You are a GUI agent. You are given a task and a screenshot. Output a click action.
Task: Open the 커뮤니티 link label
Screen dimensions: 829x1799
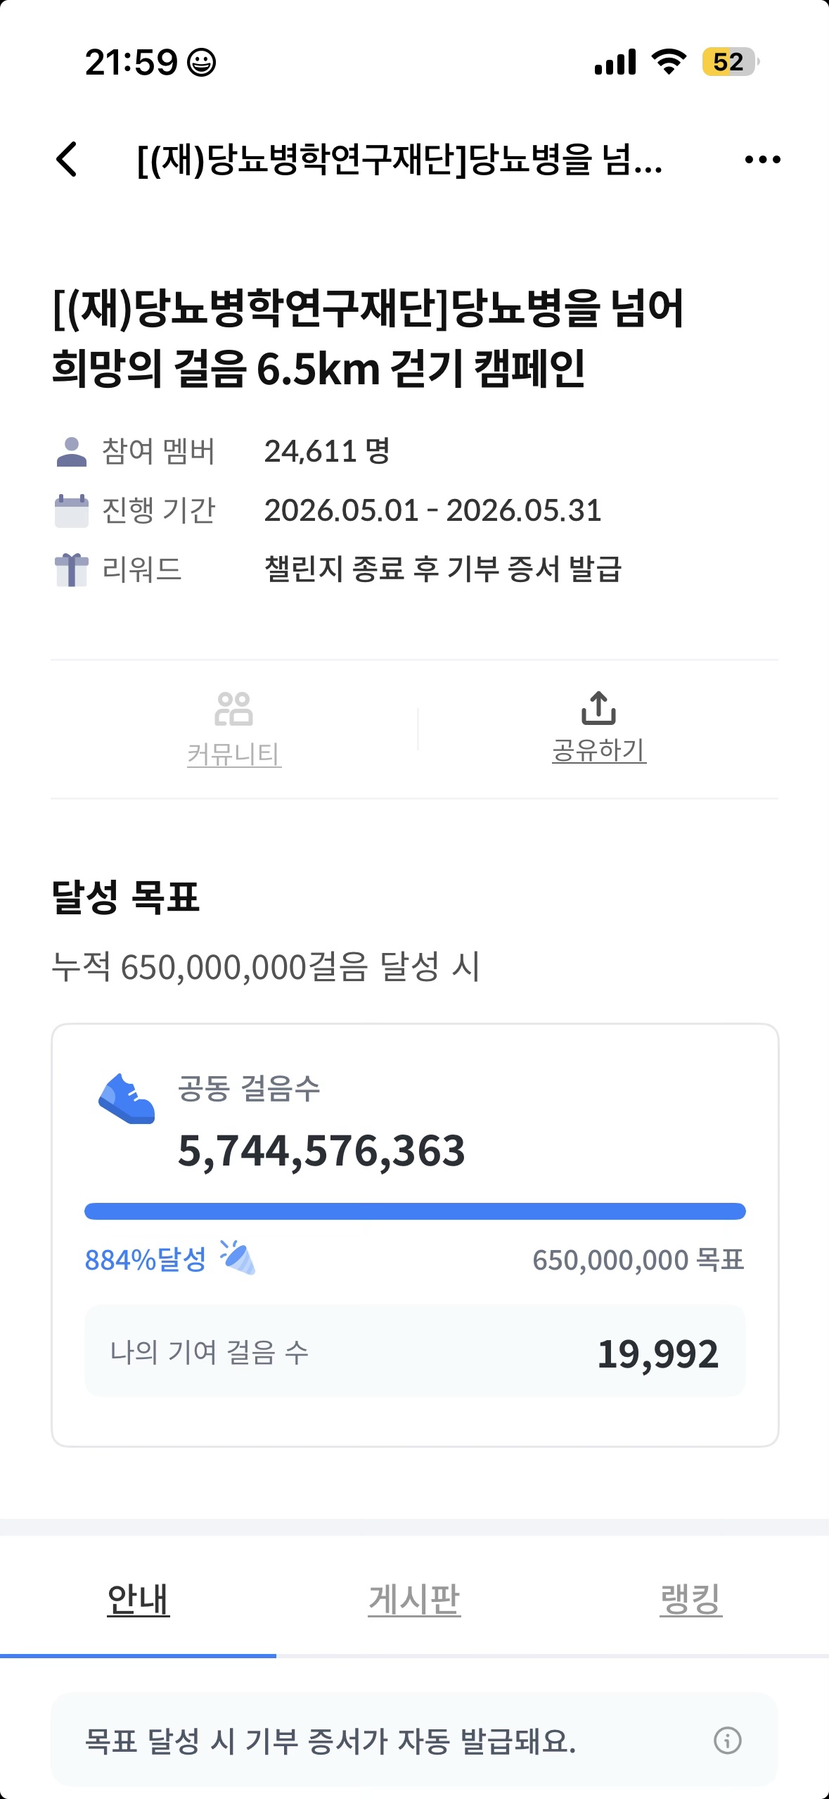click(x=234, y=755)
